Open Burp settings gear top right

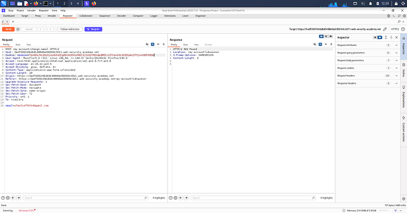coord(404,16)
